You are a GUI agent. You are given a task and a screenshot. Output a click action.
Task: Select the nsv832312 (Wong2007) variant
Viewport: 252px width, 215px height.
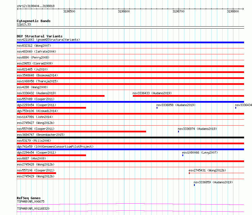(x=34, y=46)
